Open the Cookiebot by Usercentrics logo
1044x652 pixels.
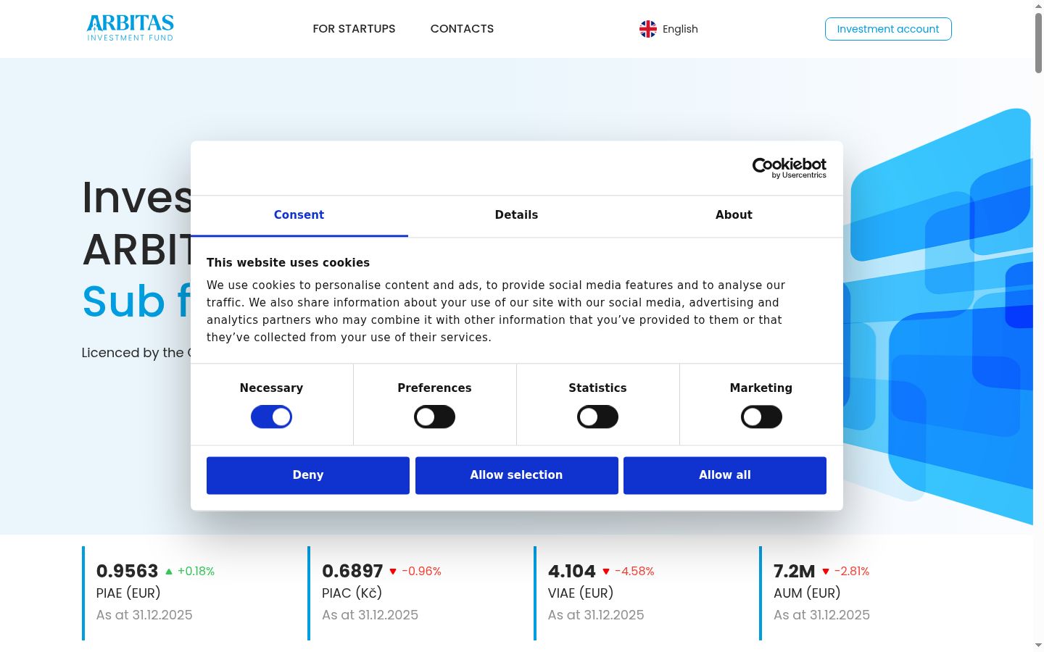coord(790,168)
